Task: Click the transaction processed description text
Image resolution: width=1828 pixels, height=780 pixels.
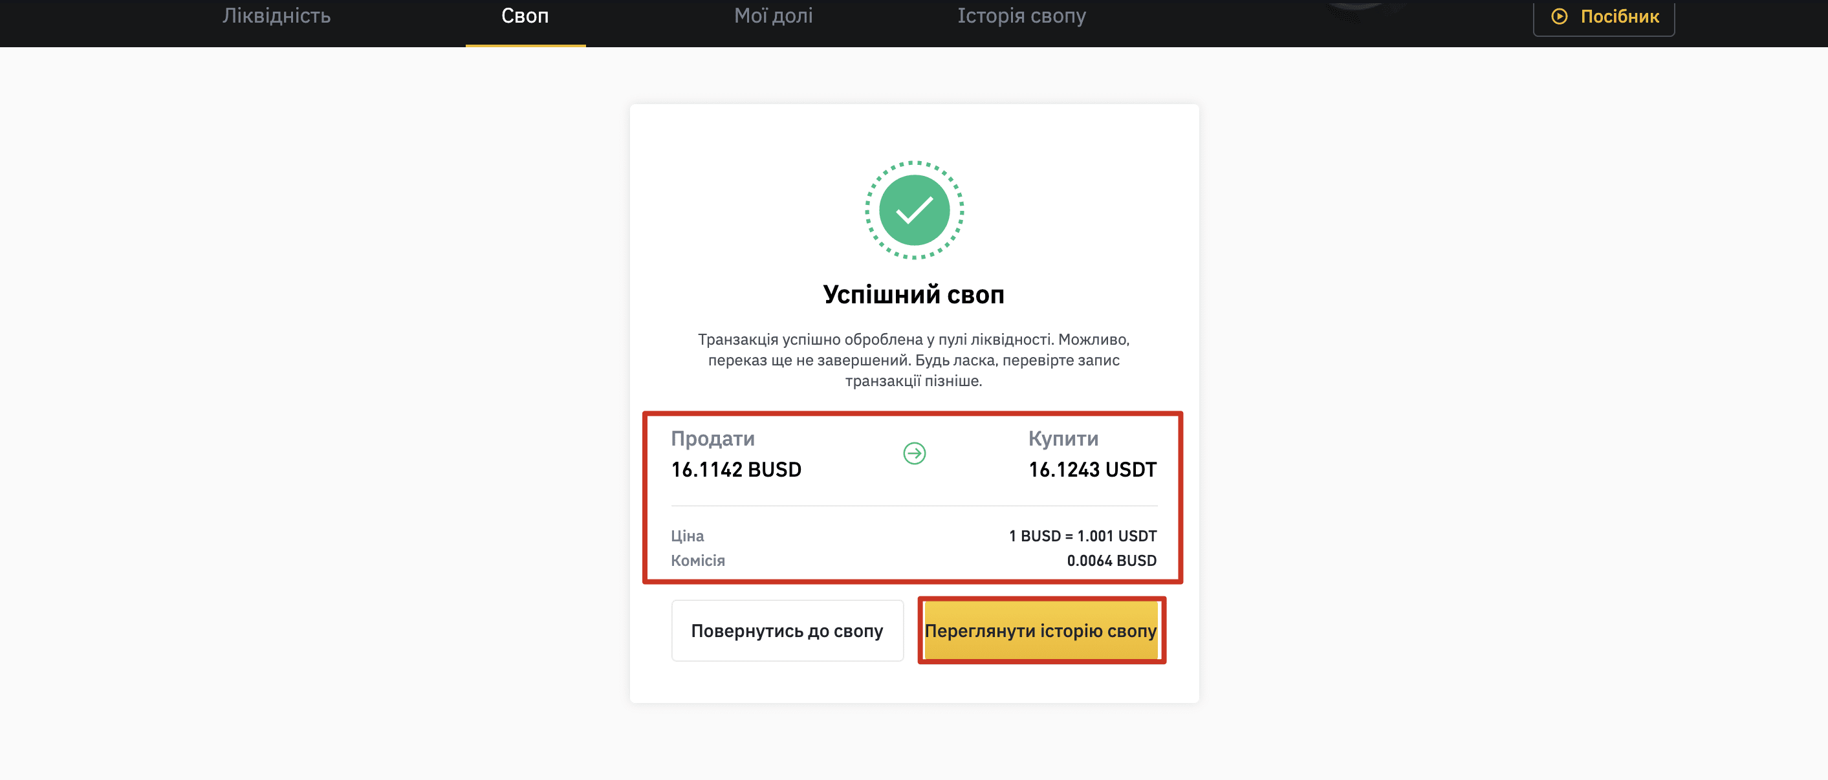Action: tap(914, 360)
